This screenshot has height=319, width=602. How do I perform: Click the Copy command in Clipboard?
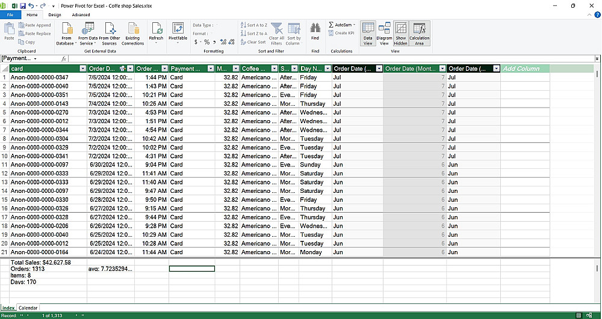pyautogui.click(x=27, y=42)
